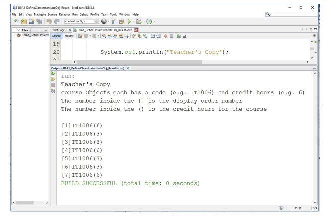Click the Debug Project icon
The height and width of the screenshot is (218, 331).
pos(139,21)
